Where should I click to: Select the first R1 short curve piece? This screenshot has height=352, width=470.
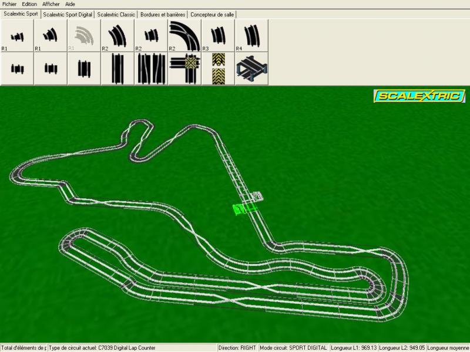(17, 35)
